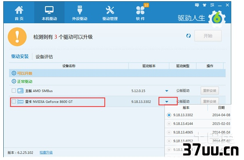Viewport: 244px width, 160px height.
Task: Click the 操作 column header
Action: pyautogui.click(x=210, y=66)
